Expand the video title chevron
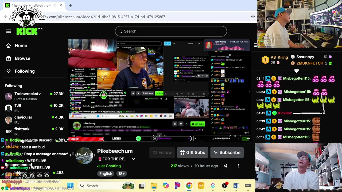Image resolution: width=342 pixels, height=192 pixels. 133,159
